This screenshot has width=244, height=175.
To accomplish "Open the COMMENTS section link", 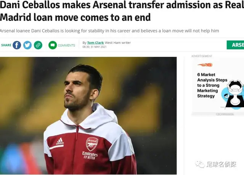I will coord(66,45).
